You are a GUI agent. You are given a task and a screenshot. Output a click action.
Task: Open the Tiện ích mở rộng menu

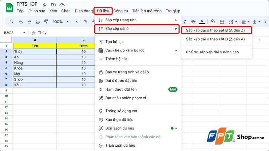[147, 11]
